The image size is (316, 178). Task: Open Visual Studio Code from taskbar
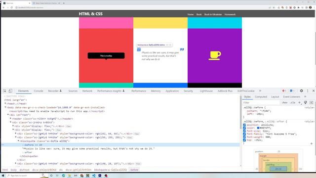coord(94,176)
